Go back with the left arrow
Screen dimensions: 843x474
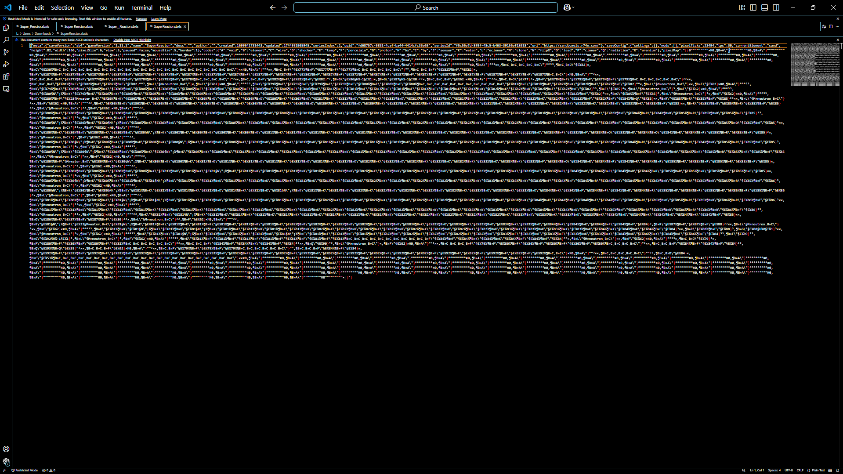[x=273, y=7]
